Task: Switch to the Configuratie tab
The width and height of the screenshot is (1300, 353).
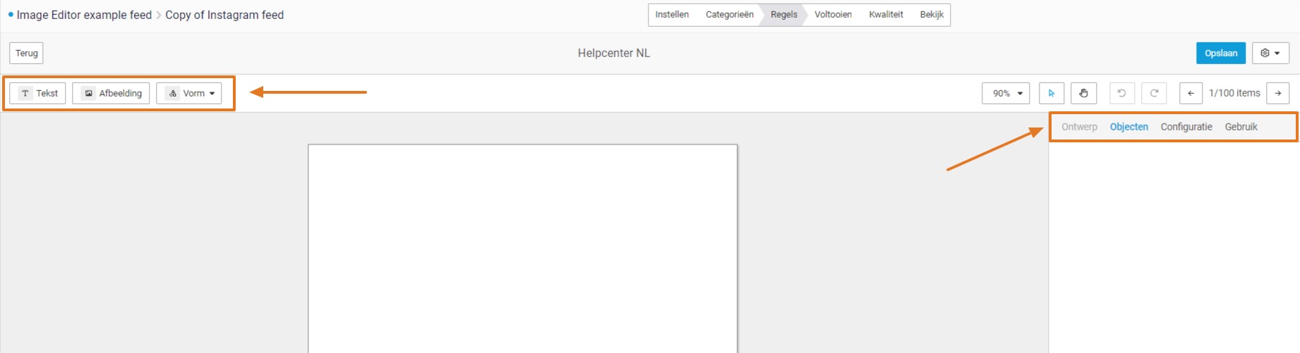Action: coord(1186,127)
